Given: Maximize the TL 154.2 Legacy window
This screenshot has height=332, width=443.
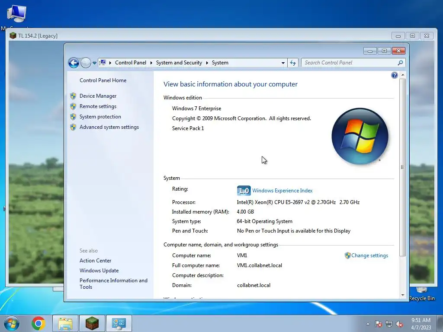Looking at the screenshot, I should pyautogui.click(x=412, y=36).
